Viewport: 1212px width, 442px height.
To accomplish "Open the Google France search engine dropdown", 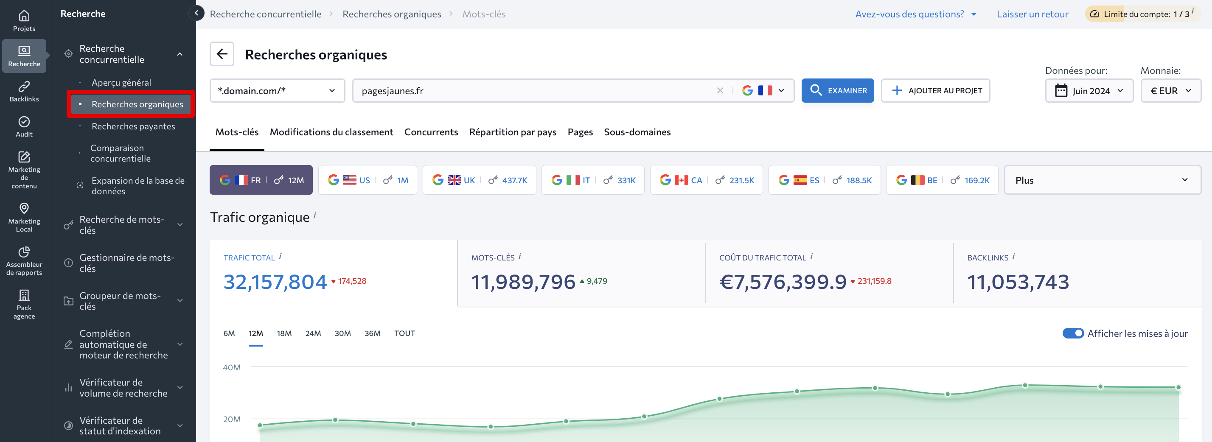I will pos(763,90).
